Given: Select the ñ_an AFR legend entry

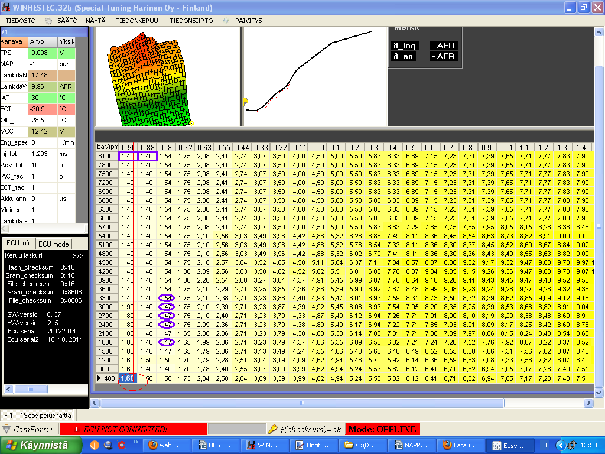Looking at the screenshot, I should tap(424, 56).
